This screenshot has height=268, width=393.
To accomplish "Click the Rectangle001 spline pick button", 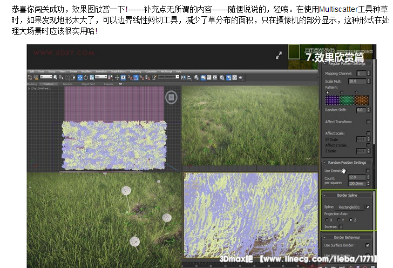I will (349, 207).
